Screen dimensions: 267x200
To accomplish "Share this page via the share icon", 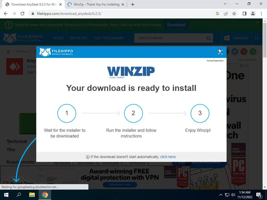I will click(x=226, y=14).
